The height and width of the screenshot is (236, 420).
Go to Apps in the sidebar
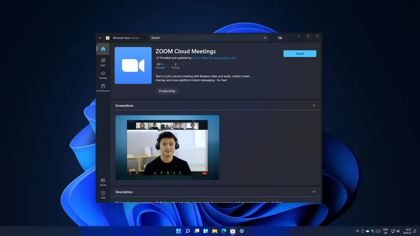103,62
